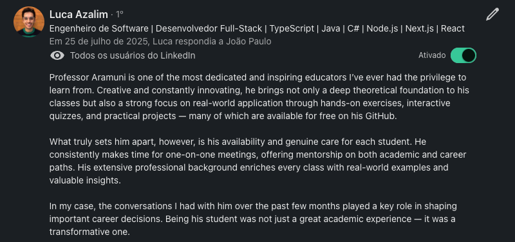Click "TypeScript" in the headline
This screenshot has width=515, height=242.
(x=292, y=28)
